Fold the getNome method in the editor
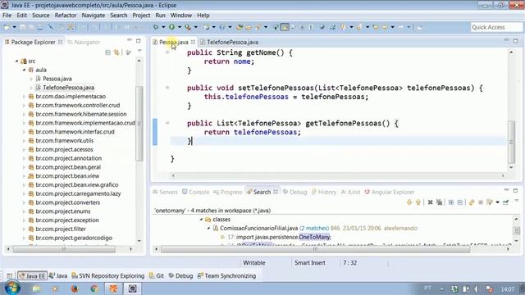This screenshot has width=525, height=295. 167,52
